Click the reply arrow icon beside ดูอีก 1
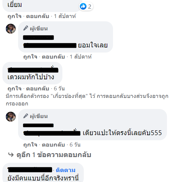 click(x=11, y=155)
